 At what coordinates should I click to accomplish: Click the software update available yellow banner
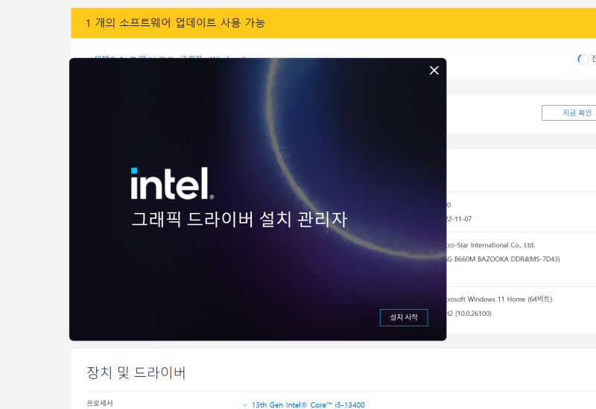pos(333,23)
